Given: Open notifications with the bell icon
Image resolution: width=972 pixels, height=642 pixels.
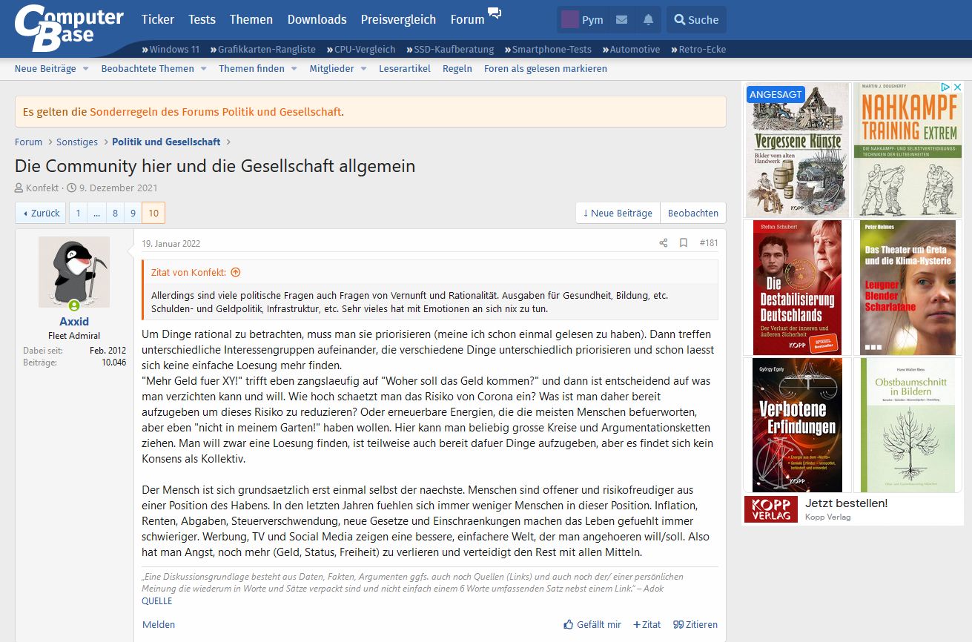Looking at the screenshot, I should point(647,20).
